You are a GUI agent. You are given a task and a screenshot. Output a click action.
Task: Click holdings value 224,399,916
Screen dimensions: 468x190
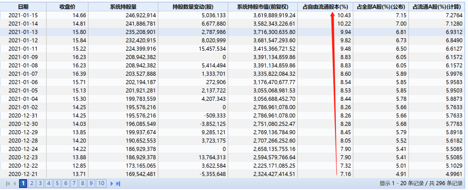coord(141,48)
